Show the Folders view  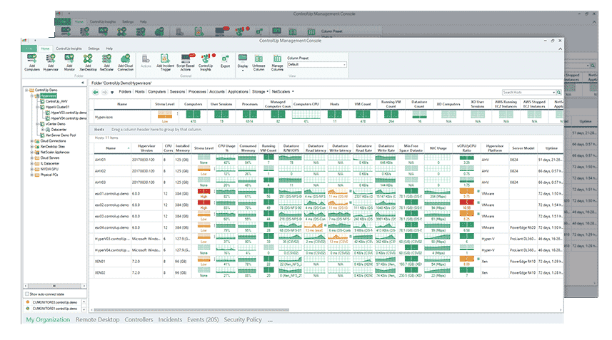(x=125, y=91)
